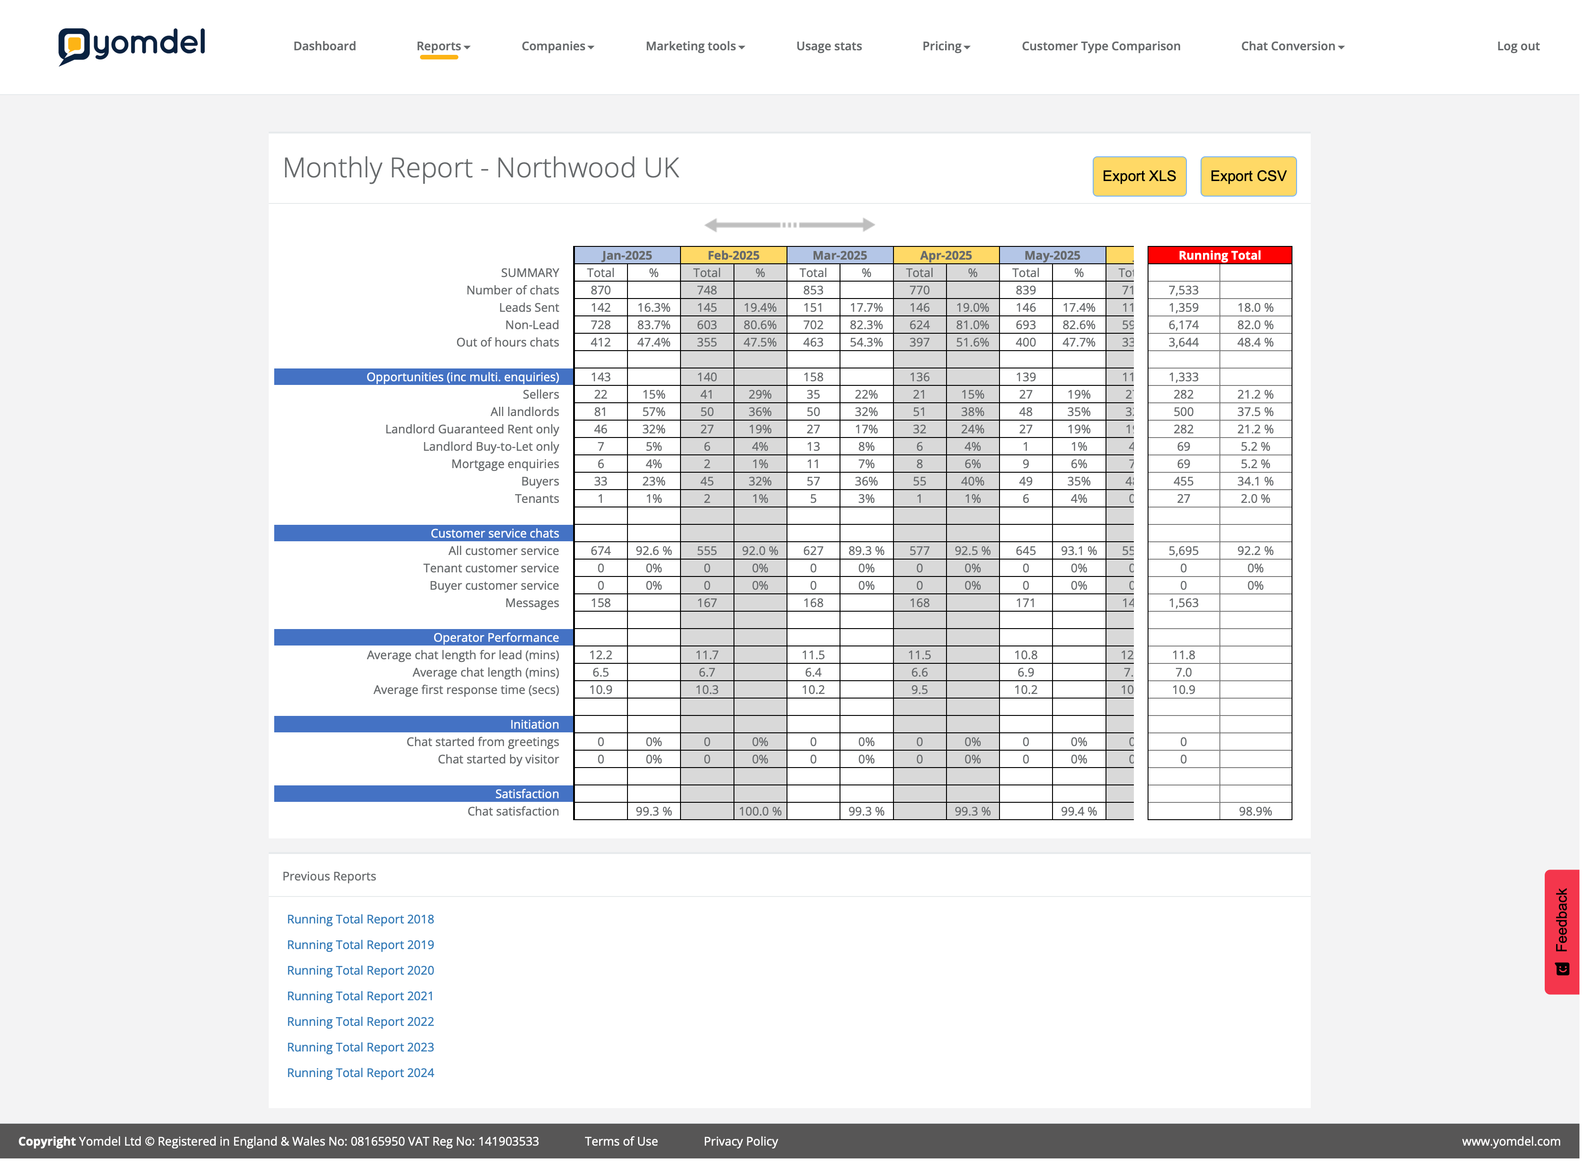Screen dimensions: 1595x1163
Task: Click the right scroll arrow above table
Action: pyautogui.click(x=868, y=225)
